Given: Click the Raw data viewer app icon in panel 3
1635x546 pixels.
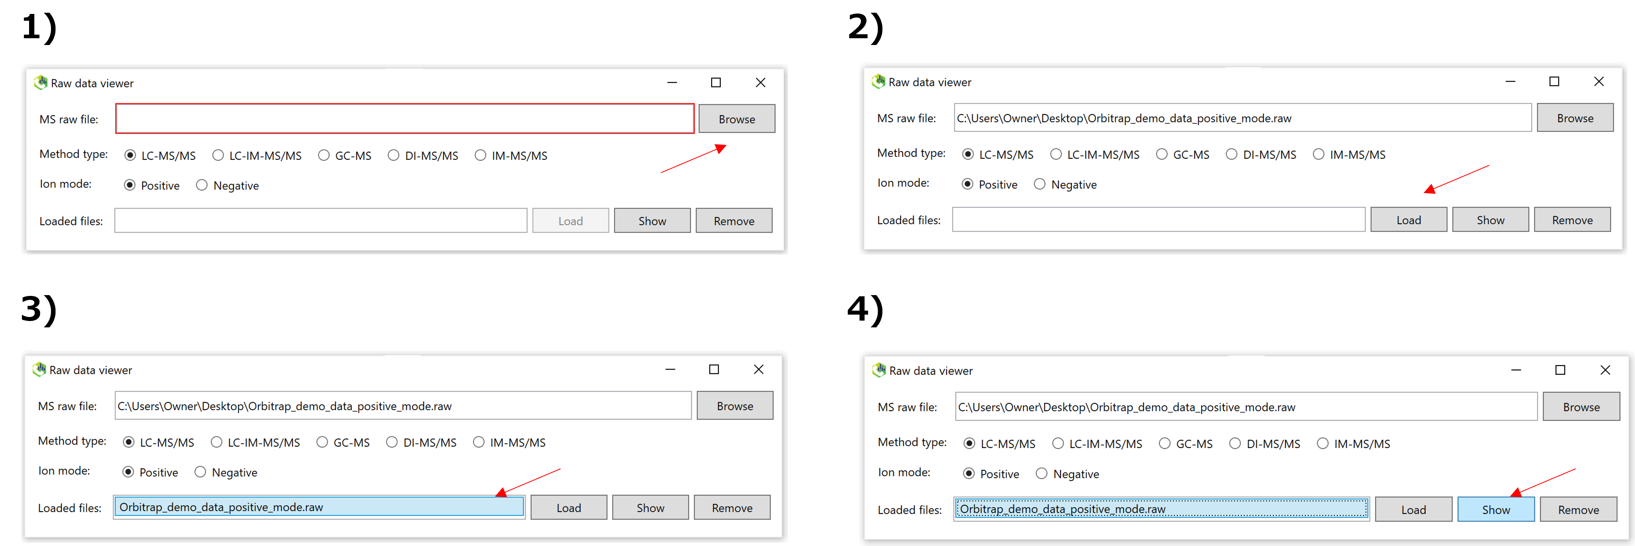Looking at the screenshot, I should [x=39, y=370].
